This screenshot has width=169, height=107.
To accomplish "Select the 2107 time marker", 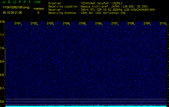I will point(114,24).
